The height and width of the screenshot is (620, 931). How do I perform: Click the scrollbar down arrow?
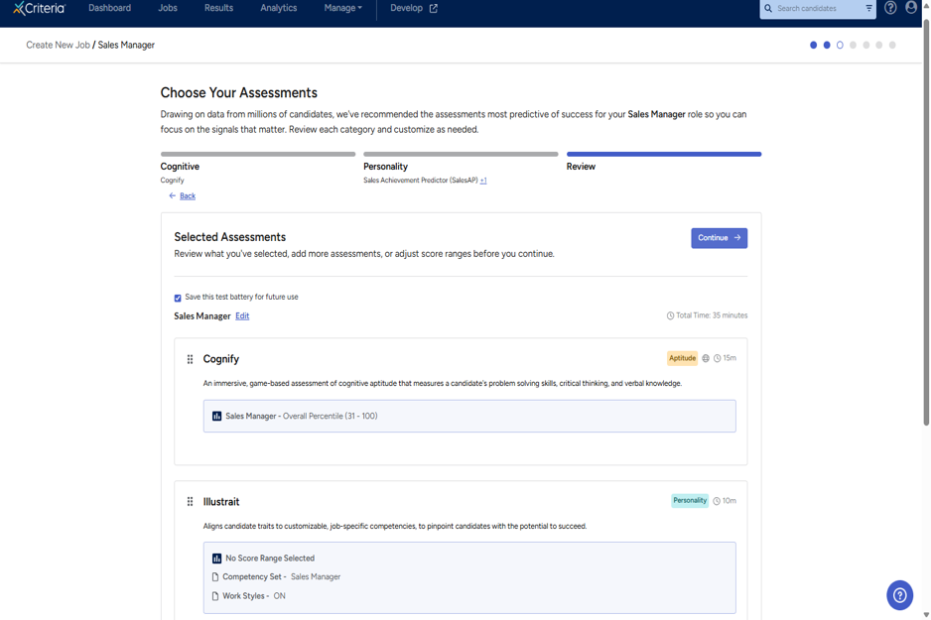pyautogui.click(x=926, y=615)
